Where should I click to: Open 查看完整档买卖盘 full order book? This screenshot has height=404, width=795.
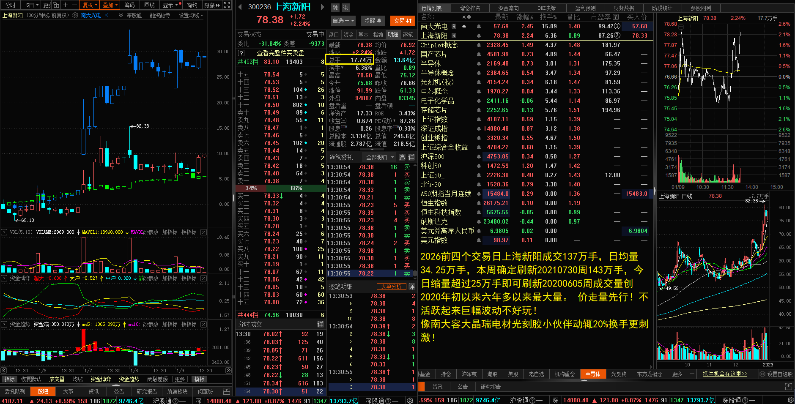point(280,53)
